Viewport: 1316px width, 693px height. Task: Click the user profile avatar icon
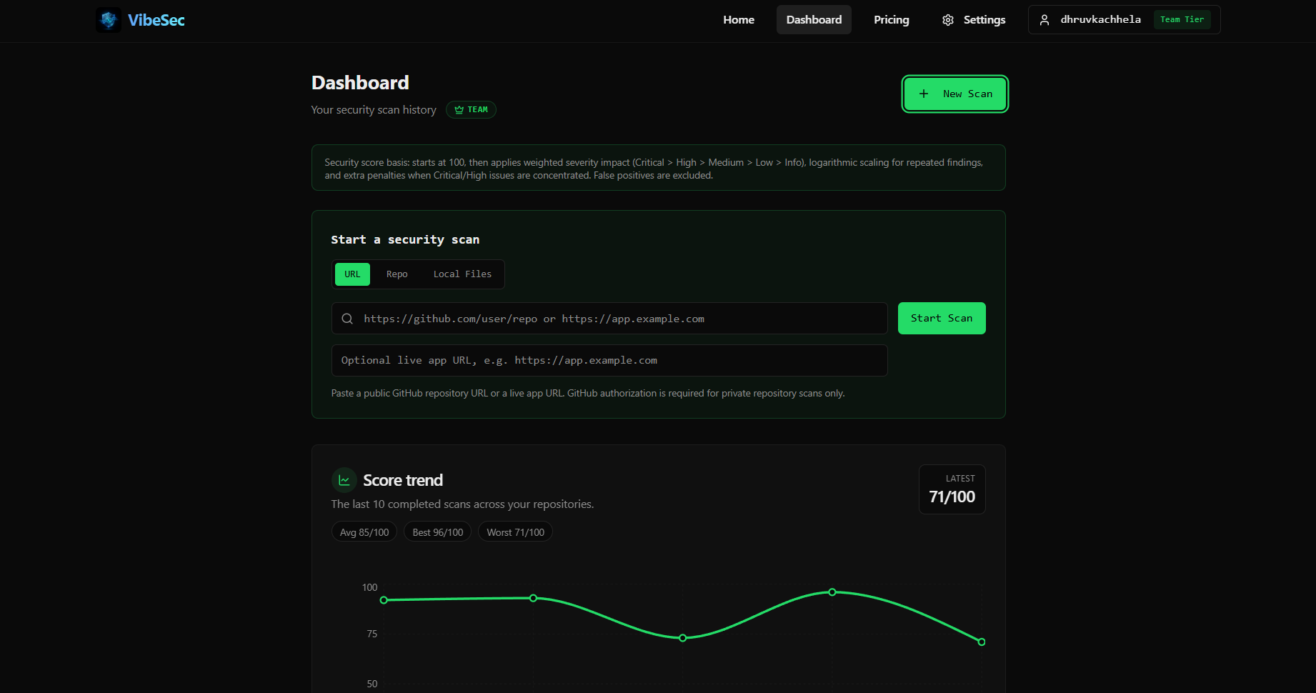[1045, 20]
